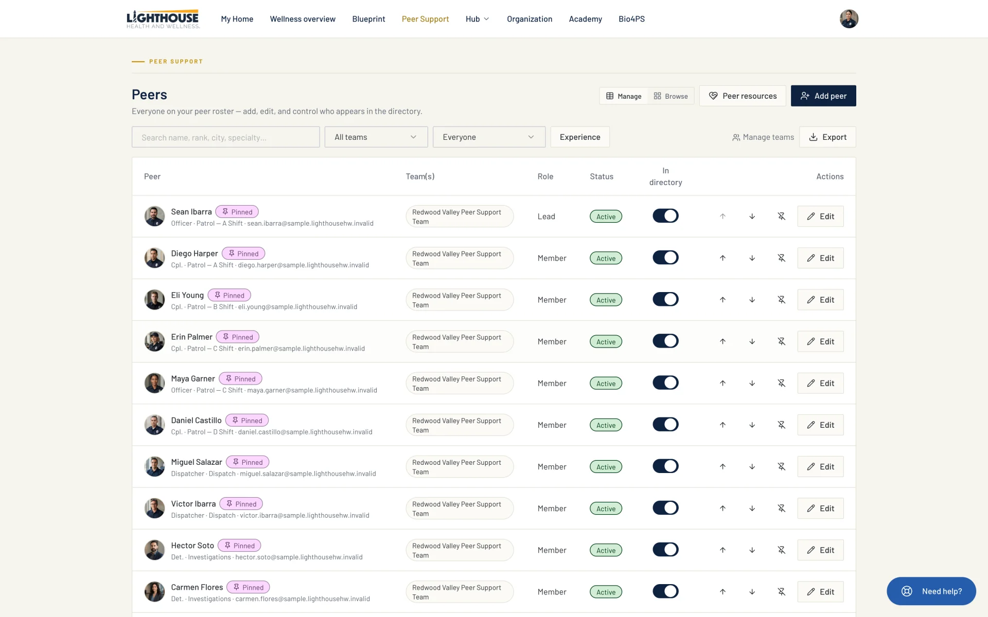Screen dimensions: 988x617
Task: Switch to the Browse view
Action: click(671, 96)
